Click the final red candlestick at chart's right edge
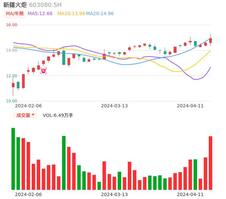 click(211, 40)
